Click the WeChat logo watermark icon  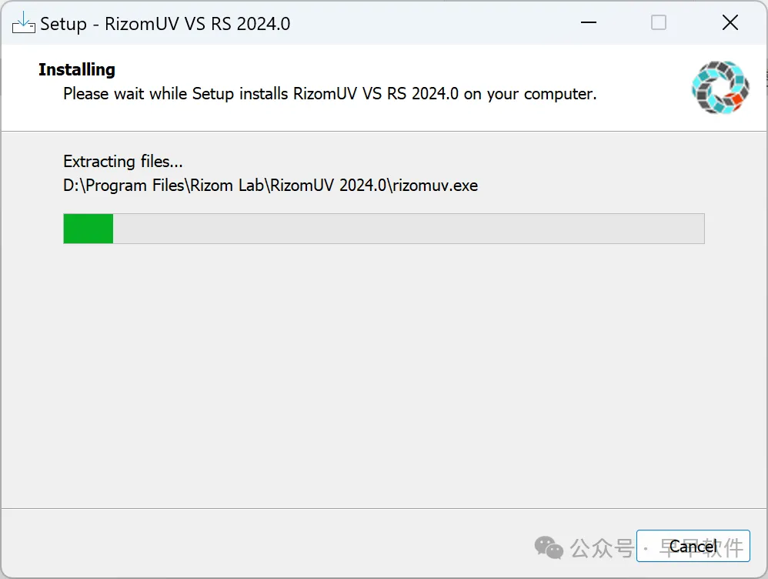point(549,547)
